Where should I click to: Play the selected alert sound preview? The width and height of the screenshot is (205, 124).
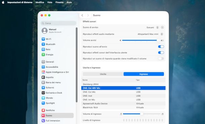pyautogui.click(x=162, y=27)
